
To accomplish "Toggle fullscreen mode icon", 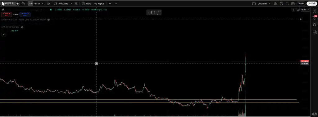I will click(x=287, y=4).
